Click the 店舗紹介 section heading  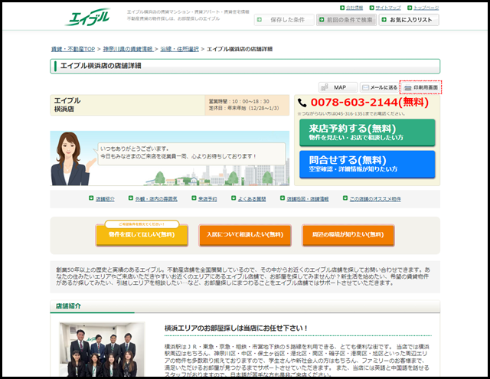pyautogui.click(x=68, y=306)
